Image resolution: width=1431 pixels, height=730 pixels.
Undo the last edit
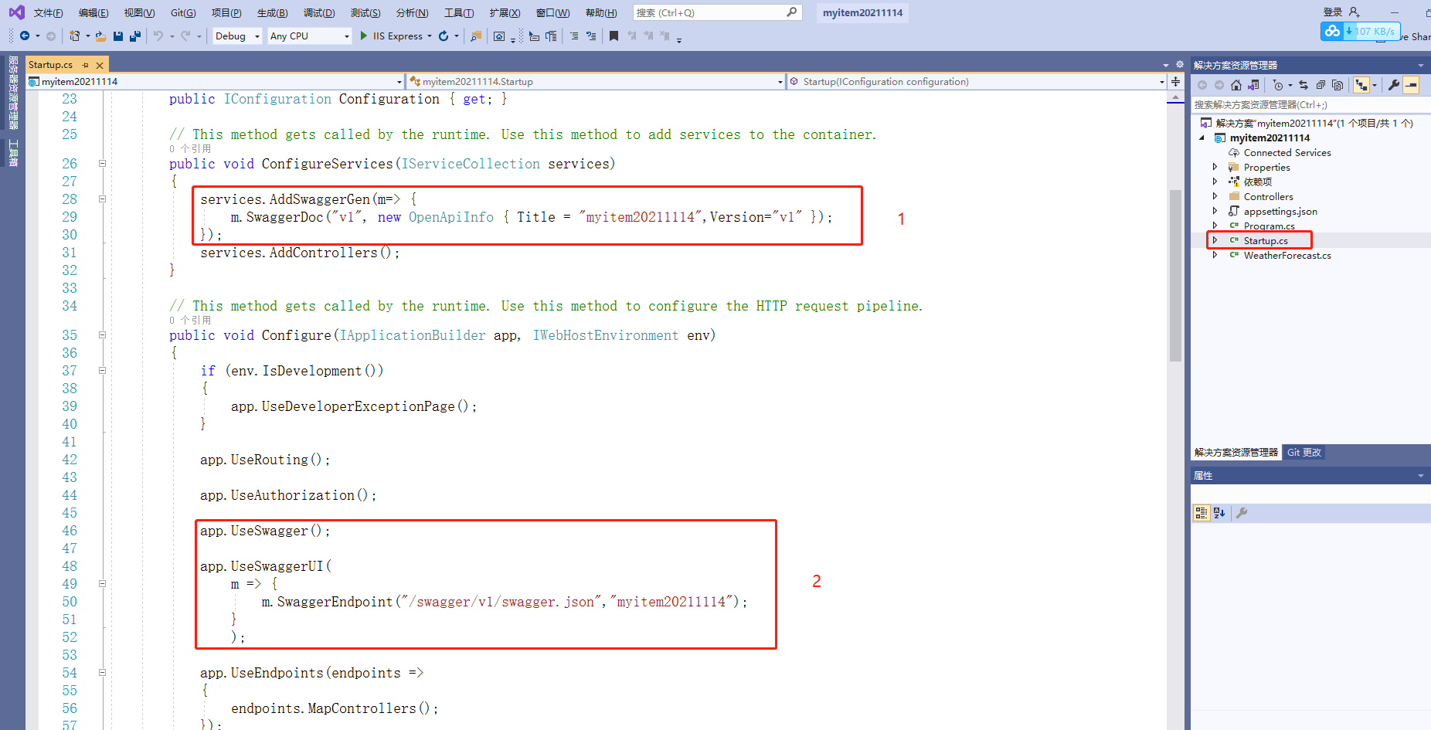click(x=158, y=36)
